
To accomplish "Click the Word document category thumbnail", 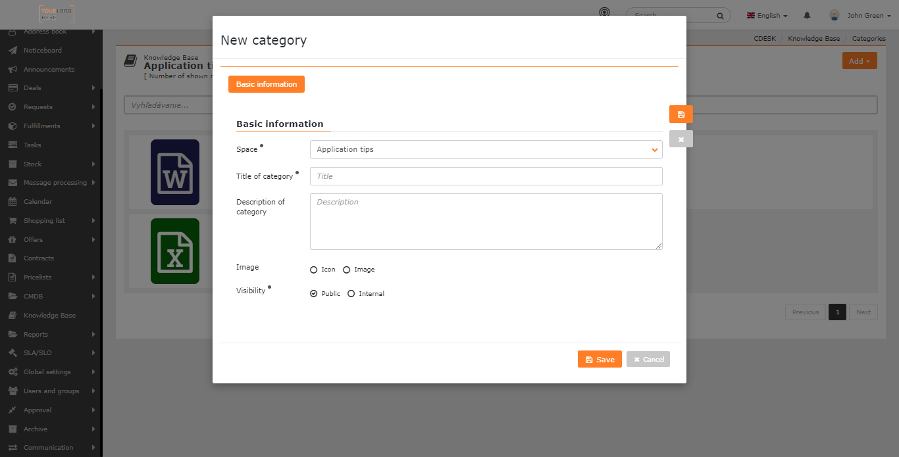I will (175, 172).
